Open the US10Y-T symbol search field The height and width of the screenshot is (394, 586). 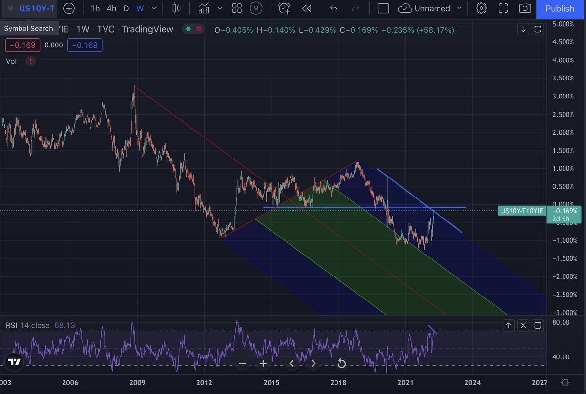point(29,8)
